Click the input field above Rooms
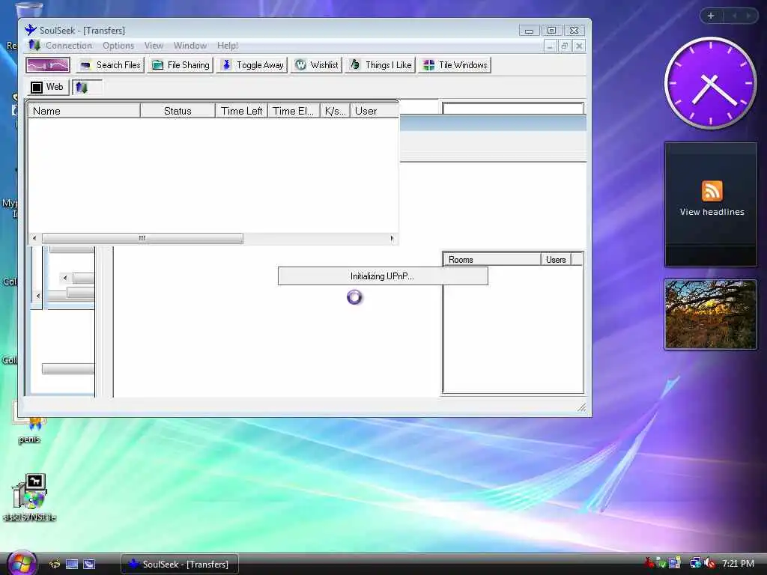Image resolution: width=767 pixels, height=575 pixels. tap(513, 109)
